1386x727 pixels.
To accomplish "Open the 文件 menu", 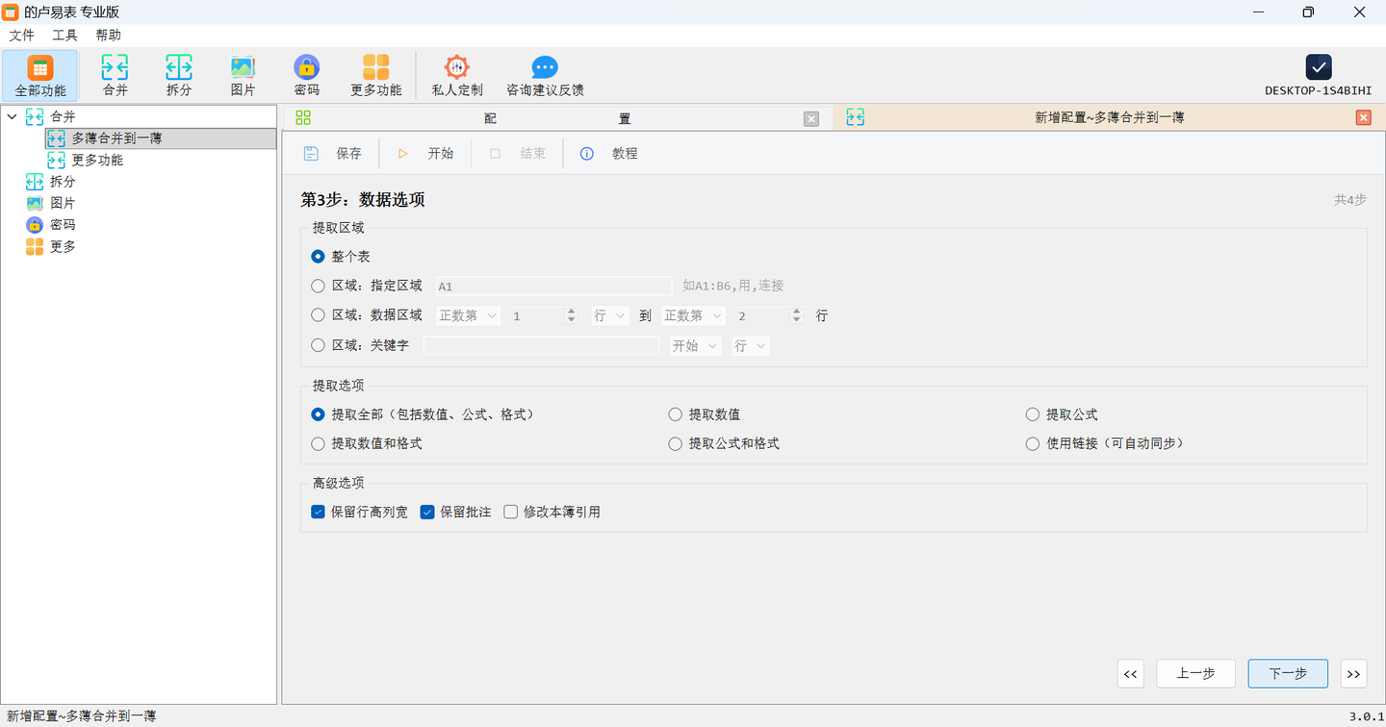I will click(x=22, y=36).
